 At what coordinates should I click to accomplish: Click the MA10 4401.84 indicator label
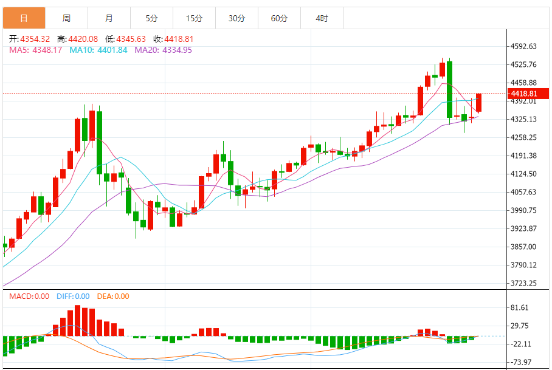pyautogui.click(x=98, y=50)
